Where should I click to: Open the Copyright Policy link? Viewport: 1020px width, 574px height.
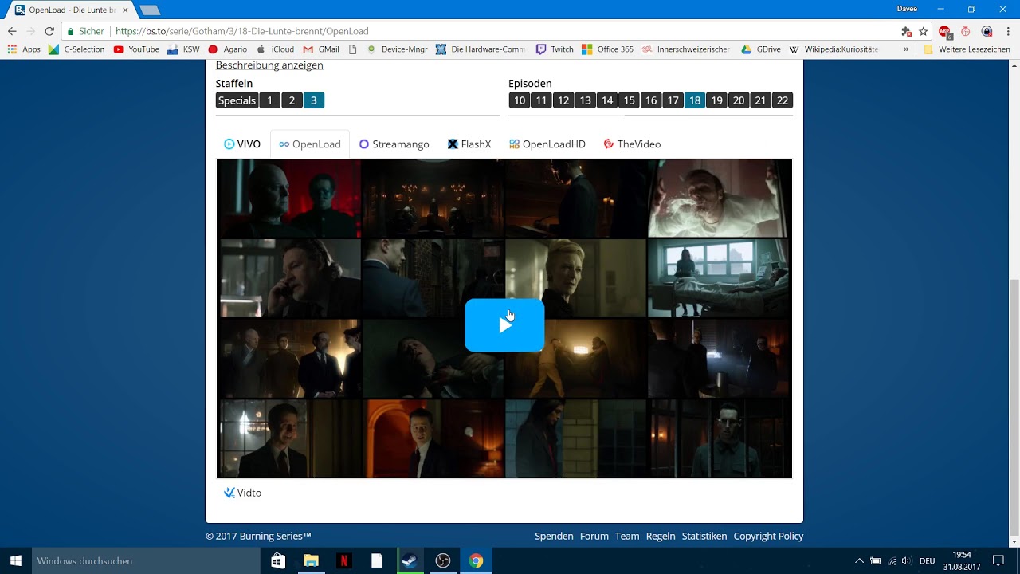coord(768,537)
